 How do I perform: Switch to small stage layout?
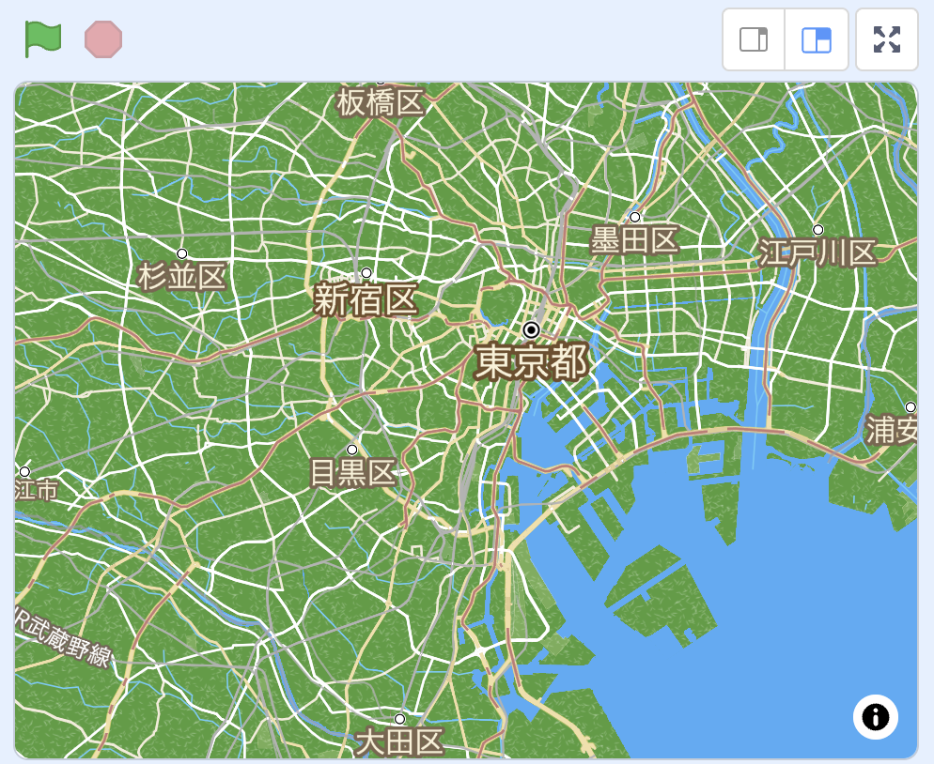[754, 39]
